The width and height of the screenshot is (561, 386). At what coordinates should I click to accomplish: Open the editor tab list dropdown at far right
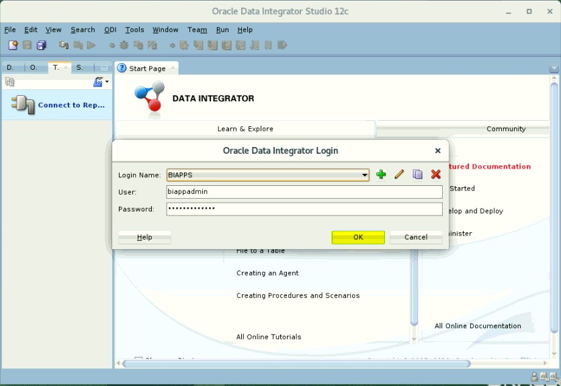[554, 68]
